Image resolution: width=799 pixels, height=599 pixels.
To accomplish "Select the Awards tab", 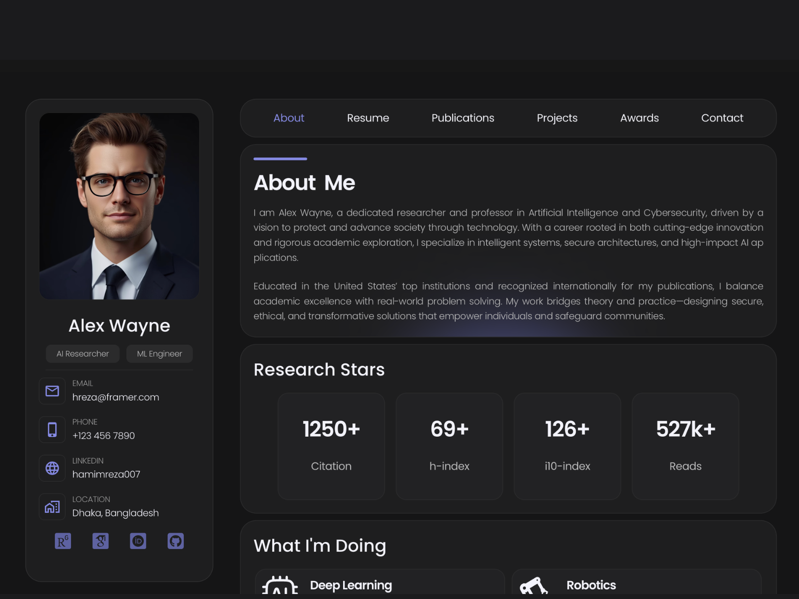I will [640, 118].
